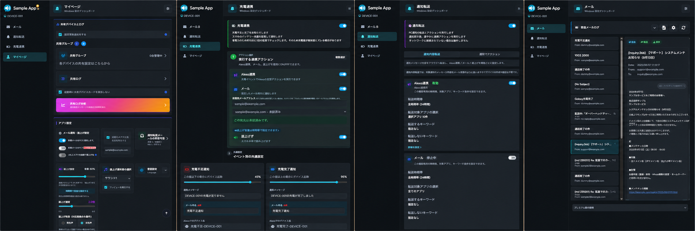Open 読上げ音量は時間帯で指定できます link
Viewport: 695px width, 231px height.
point(257,130)
